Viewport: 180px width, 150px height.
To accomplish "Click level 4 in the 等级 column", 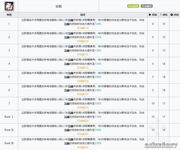I will (x=9, y=64).
